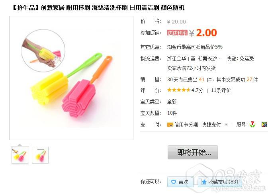Select the second product thumbnail
The width and height of the screenshot is (268, 195).
[x=40, y=155]
